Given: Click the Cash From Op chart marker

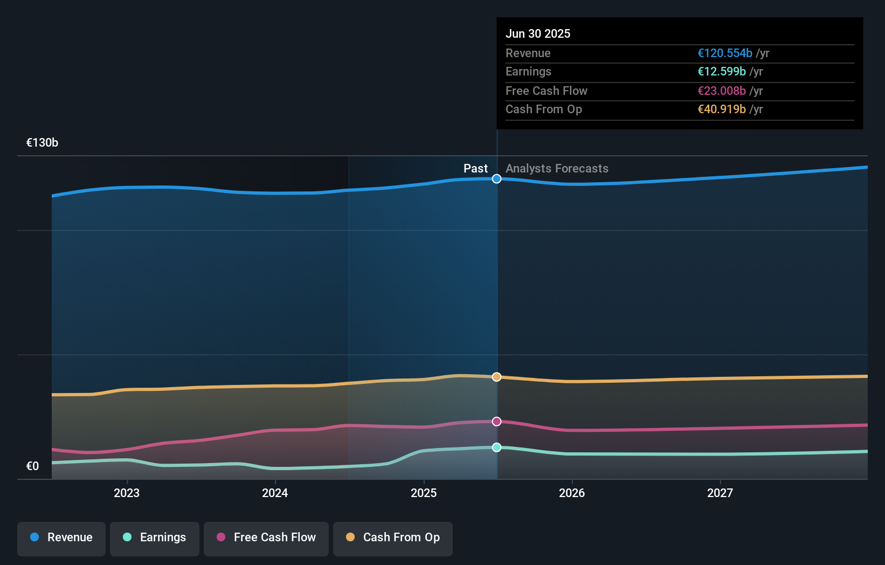Looking at the screenshot, I should click(x=496, y=377).
